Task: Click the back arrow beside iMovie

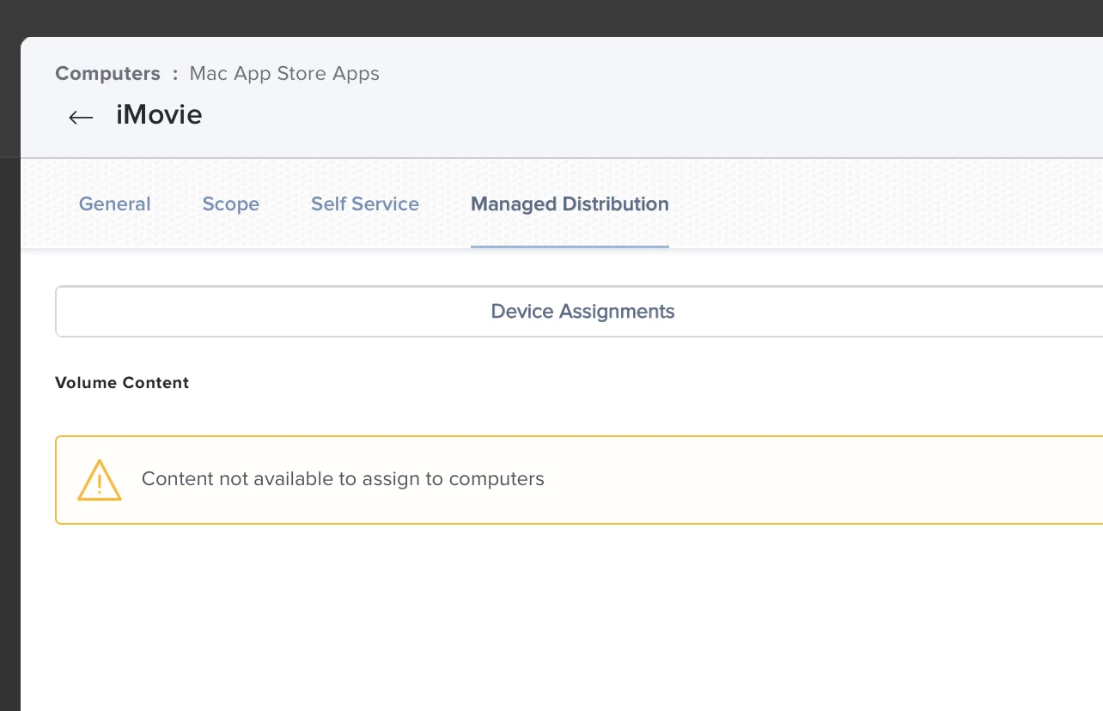Action: [81, 117]
